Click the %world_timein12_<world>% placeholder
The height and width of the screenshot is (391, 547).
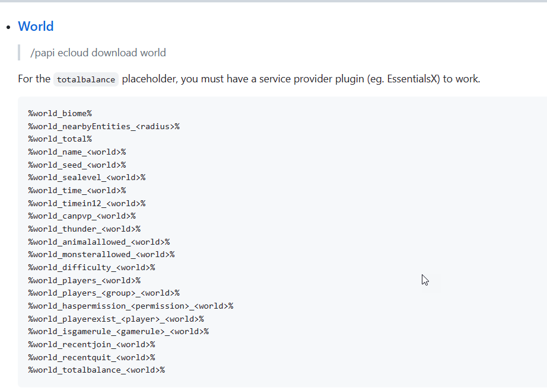pyautogui.click(x=85, y=203)
